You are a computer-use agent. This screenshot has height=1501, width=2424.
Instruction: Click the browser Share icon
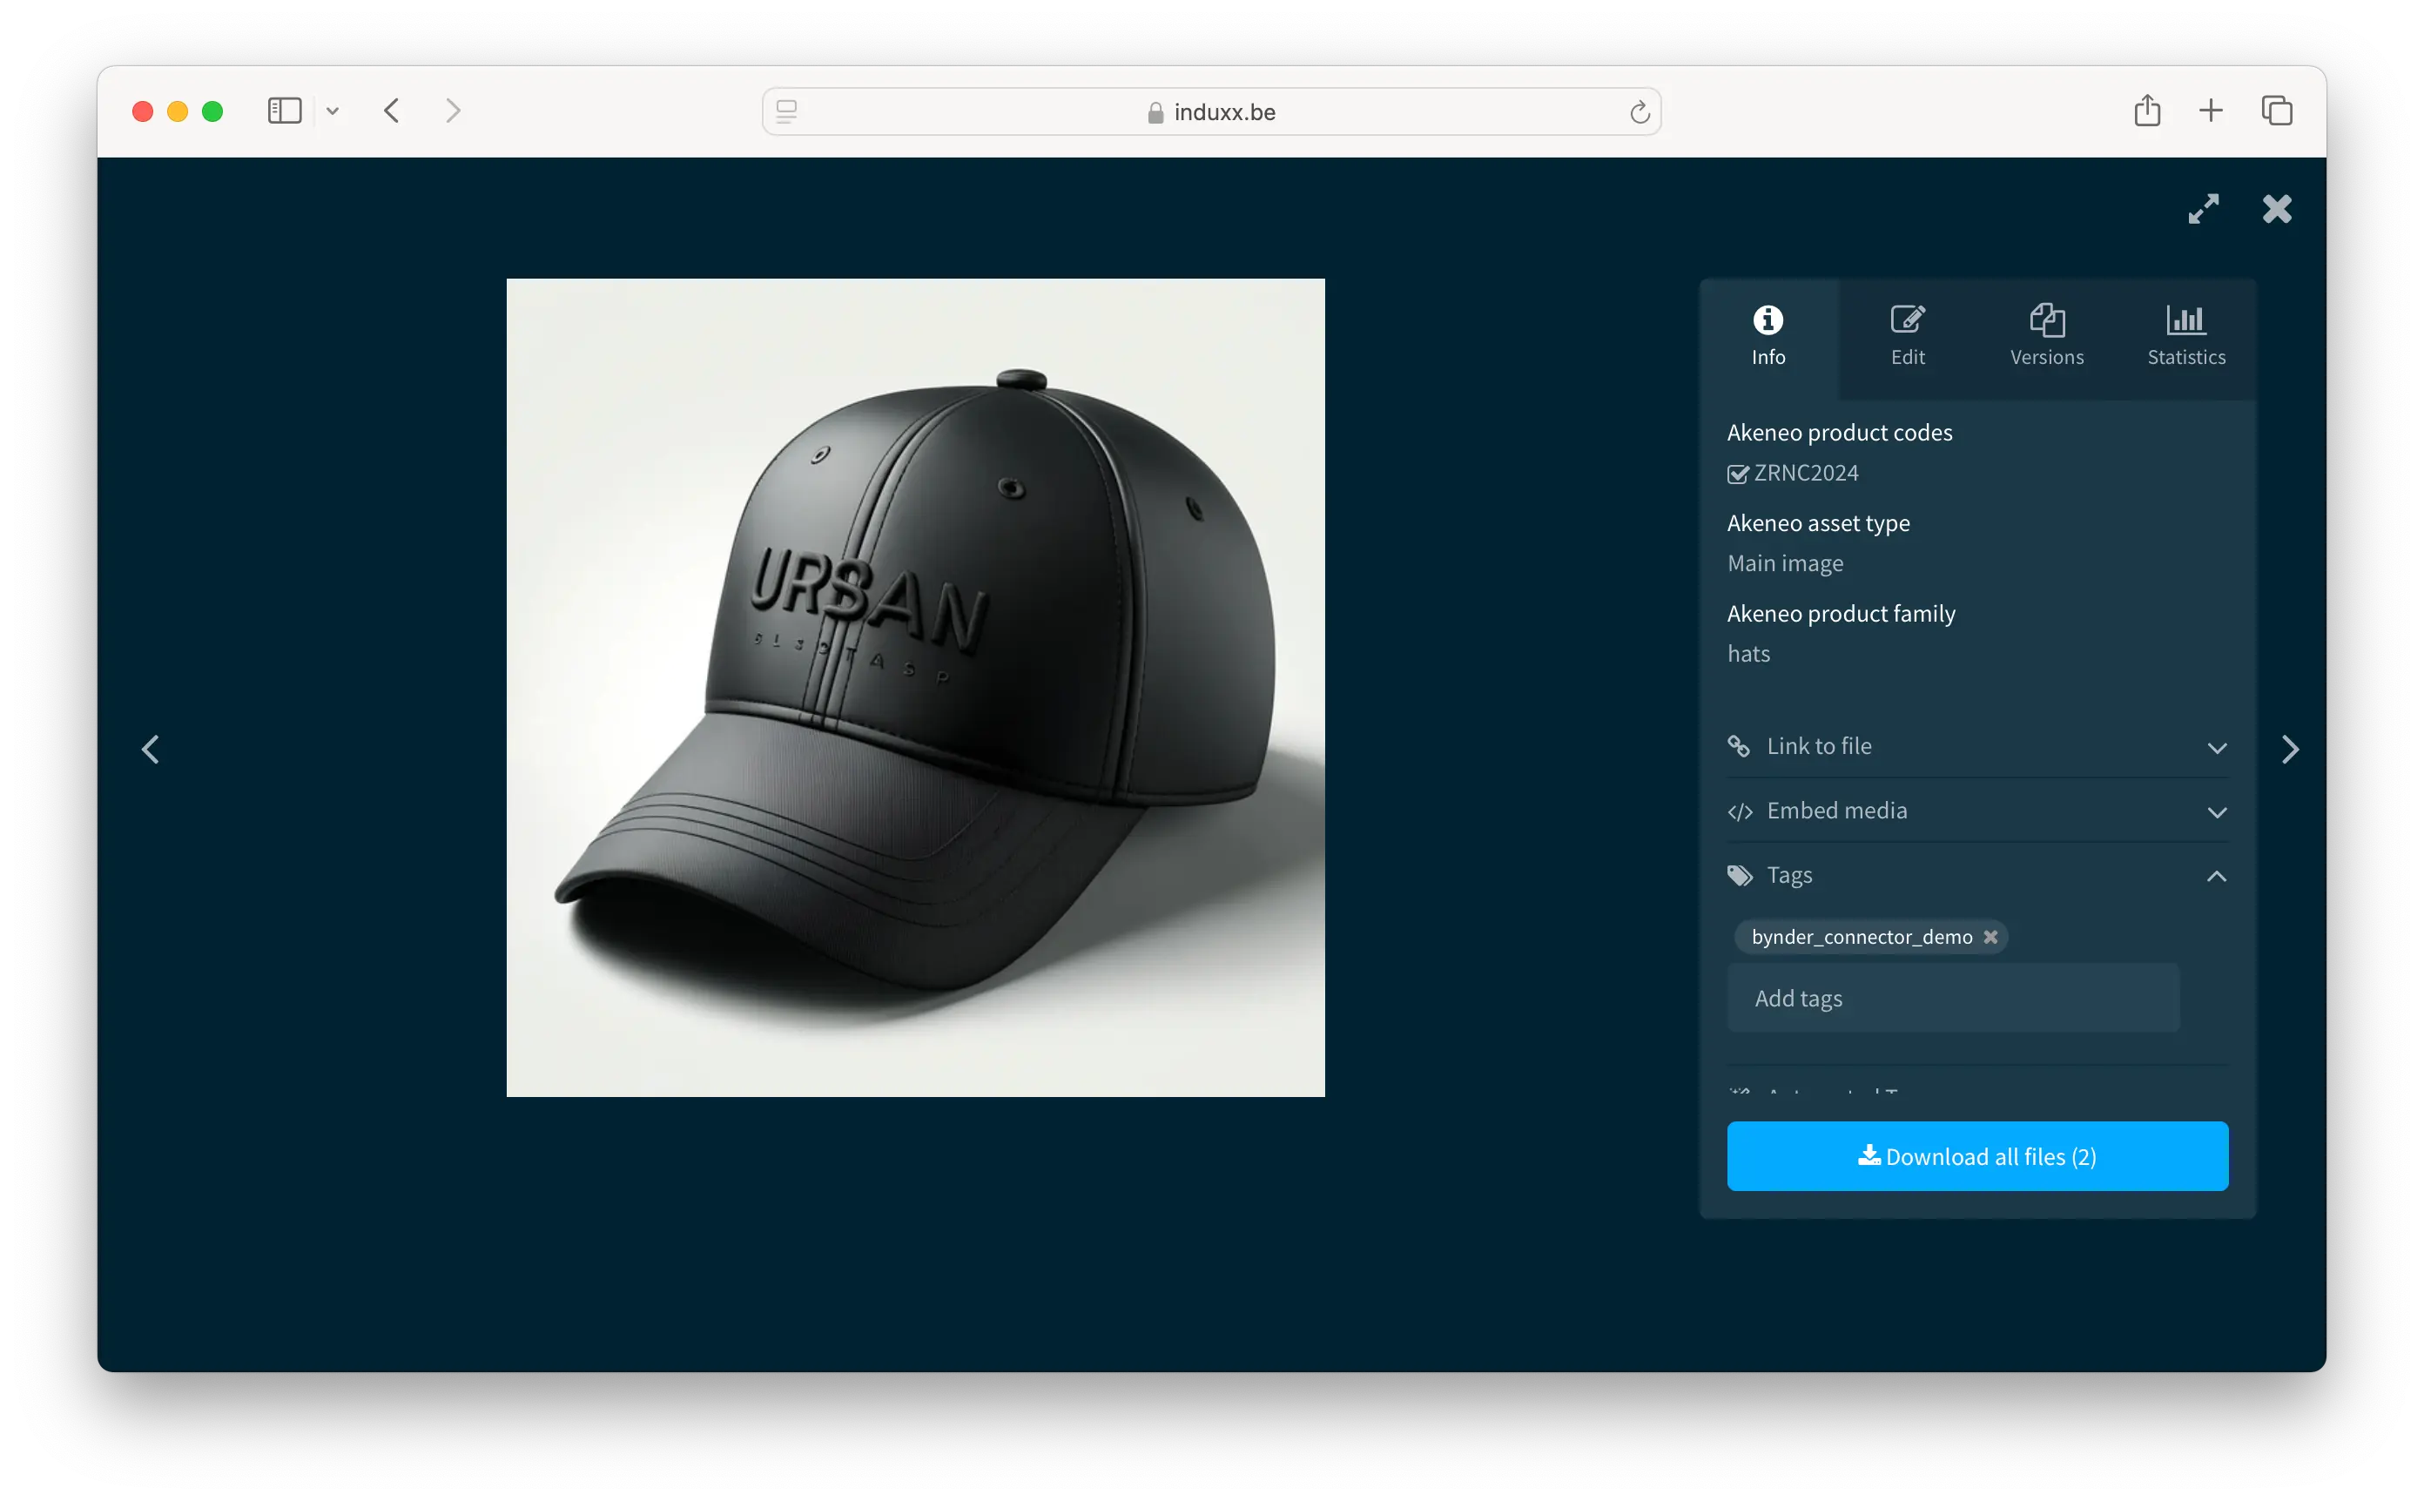(x=2147, y=111)
